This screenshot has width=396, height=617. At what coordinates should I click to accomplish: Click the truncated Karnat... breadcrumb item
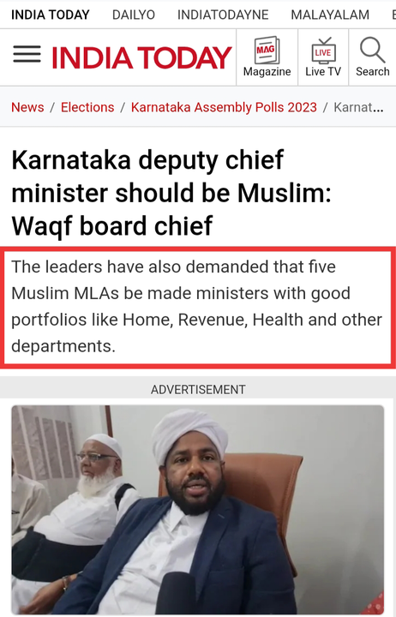click(358, 107)
